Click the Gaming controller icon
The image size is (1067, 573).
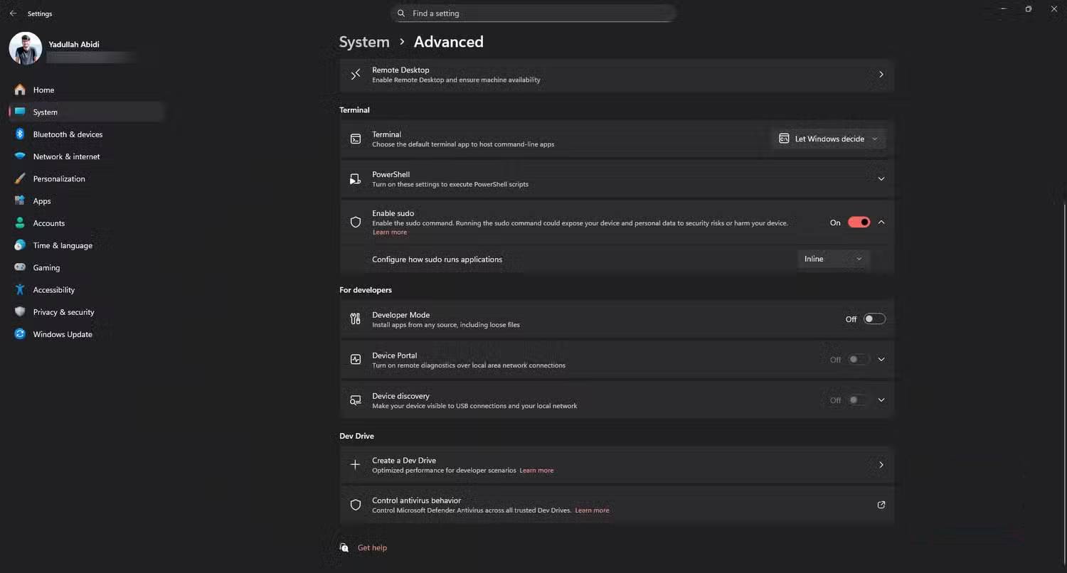coord(20,267)
